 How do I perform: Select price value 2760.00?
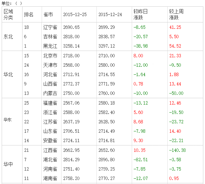pos(107,93)
